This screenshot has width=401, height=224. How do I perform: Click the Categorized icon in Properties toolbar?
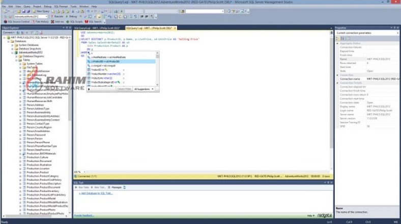tap(337, 39)
